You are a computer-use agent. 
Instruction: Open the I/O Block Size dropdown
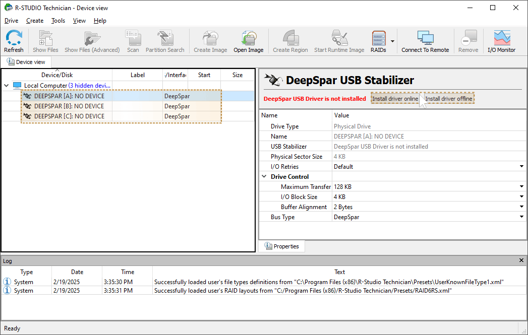pyautogui.click(x=521, y=197)
